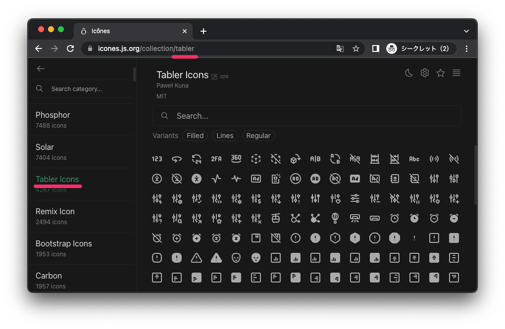The width and height of the screenshot is (505, 329).
Task: Choose the album off icon
Action: 276,238
